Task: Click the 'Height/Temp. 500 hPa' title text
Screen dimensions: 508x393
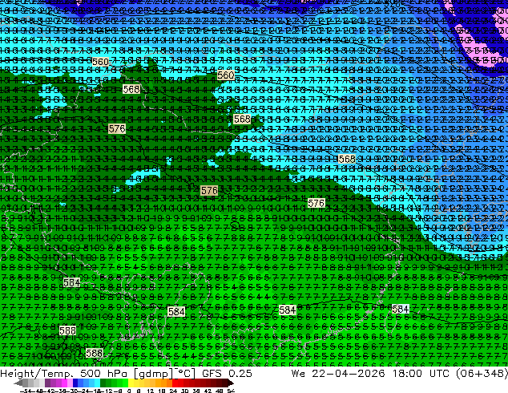Action: [x=63, y=374]
